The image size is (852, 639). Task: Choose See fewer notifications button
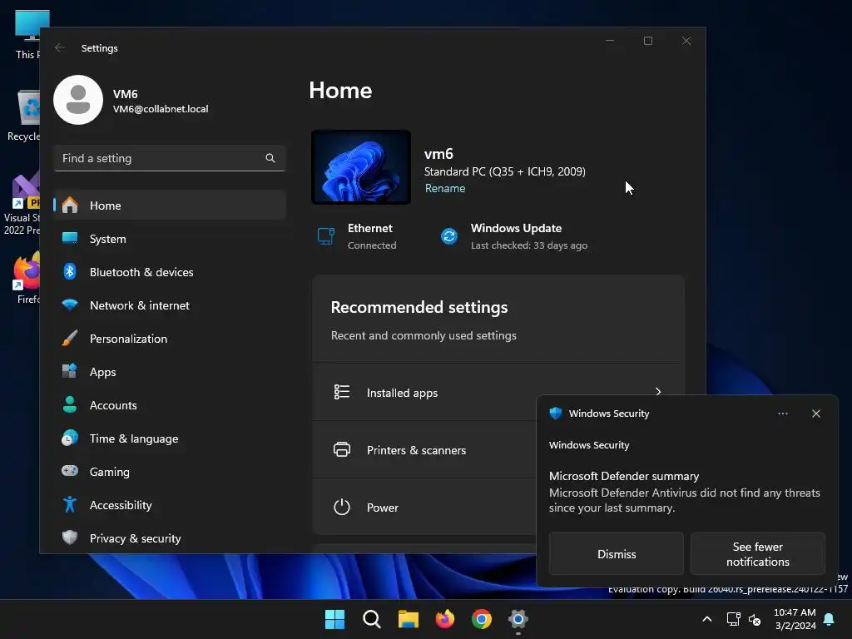(x=757, y=553)
